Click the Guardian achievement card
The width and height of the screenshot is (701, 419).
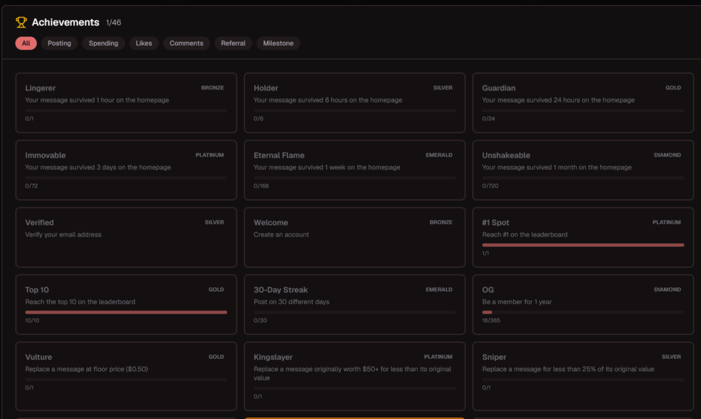(x=583, y=103)
